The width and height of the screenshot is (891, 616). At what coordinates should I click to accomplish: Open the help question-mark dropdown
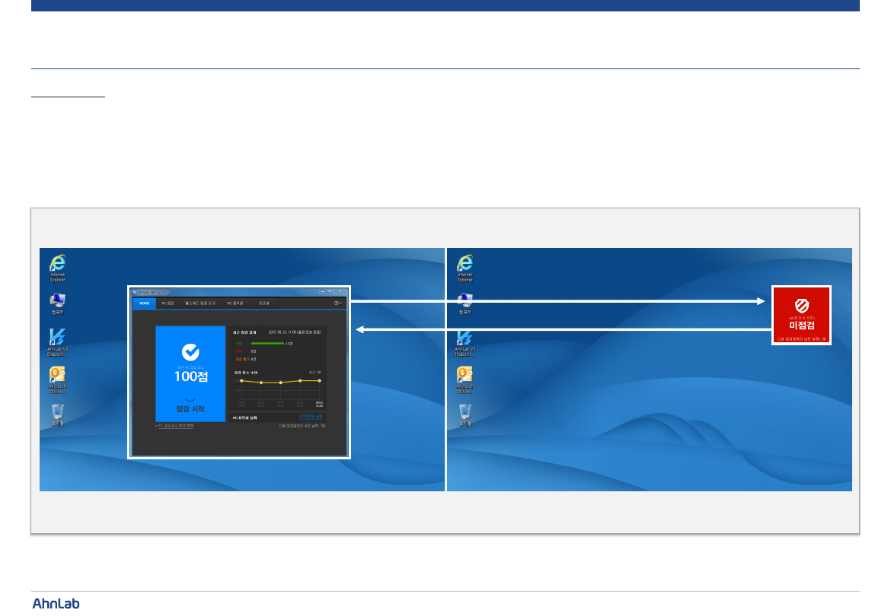click(338, 303)
